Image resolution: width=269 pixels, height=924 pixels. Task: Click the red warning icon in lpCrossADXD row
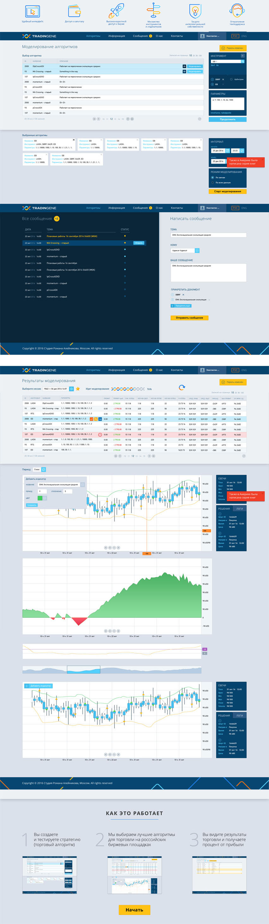click(x=100, y=435)
